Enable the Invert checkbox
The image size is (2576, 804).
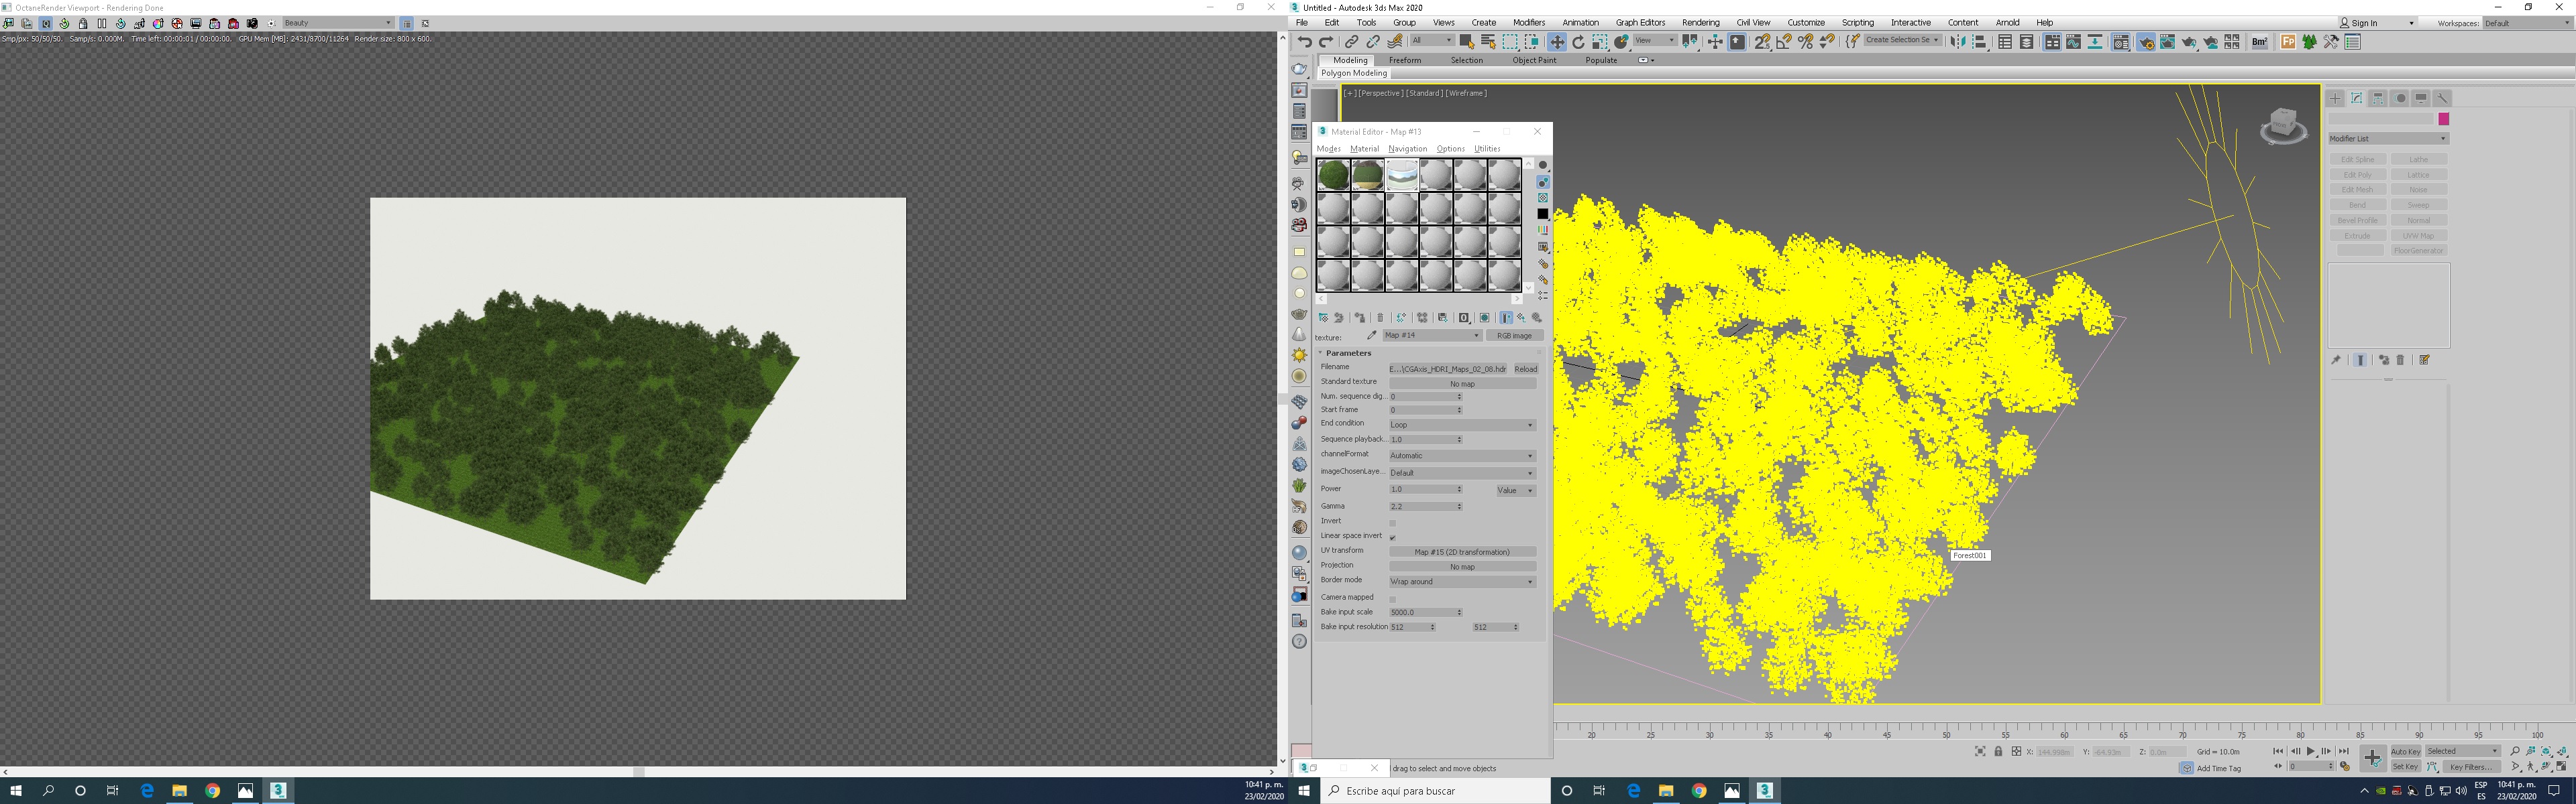tap(1392, 523)
